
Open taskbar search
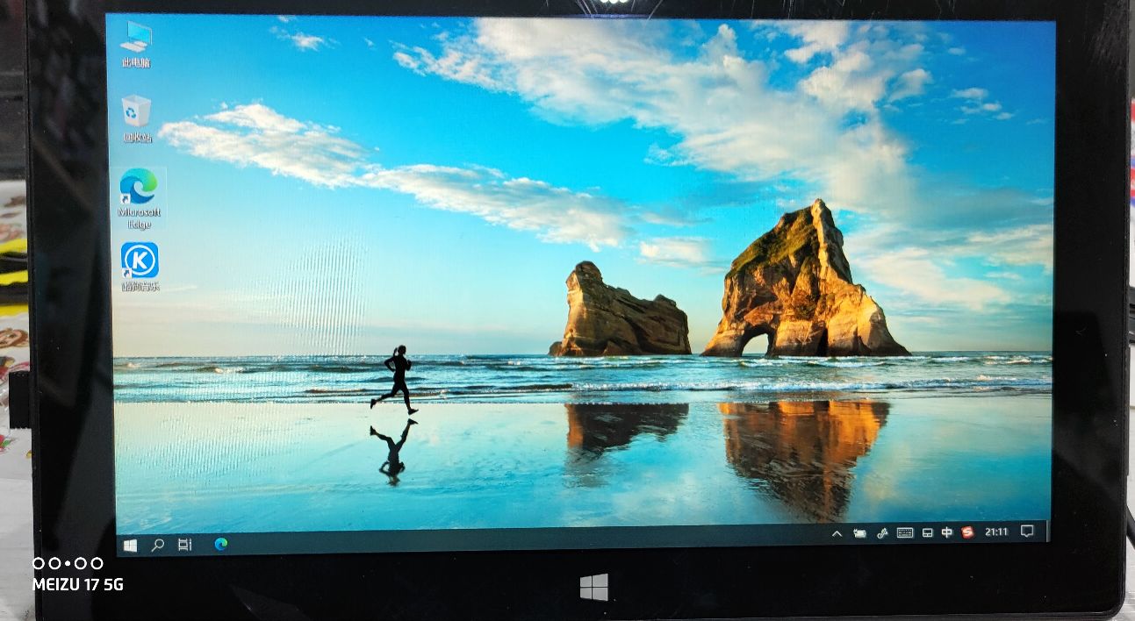pos(158,545)
